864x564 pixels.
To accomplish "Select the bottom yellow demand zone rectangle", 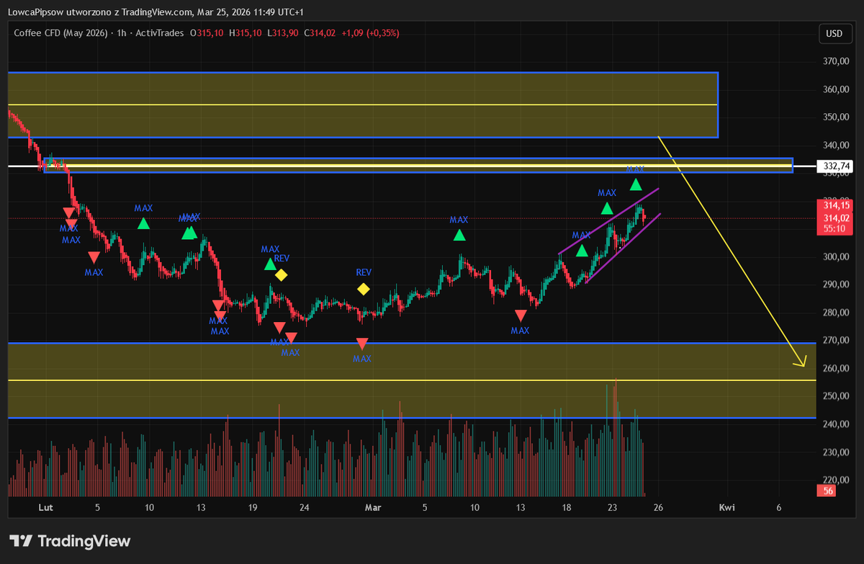I will (x=412, y=380).
